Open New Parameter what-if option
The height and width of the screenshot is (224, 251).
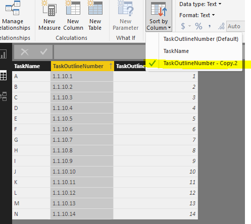[x=126, y=16]
